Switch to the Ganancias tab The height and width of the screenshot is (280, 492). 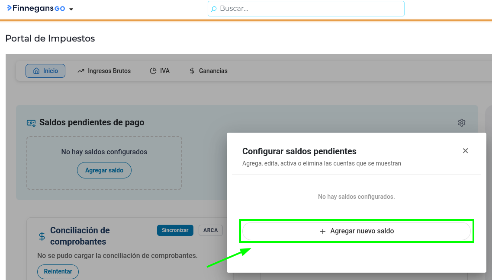208,71
